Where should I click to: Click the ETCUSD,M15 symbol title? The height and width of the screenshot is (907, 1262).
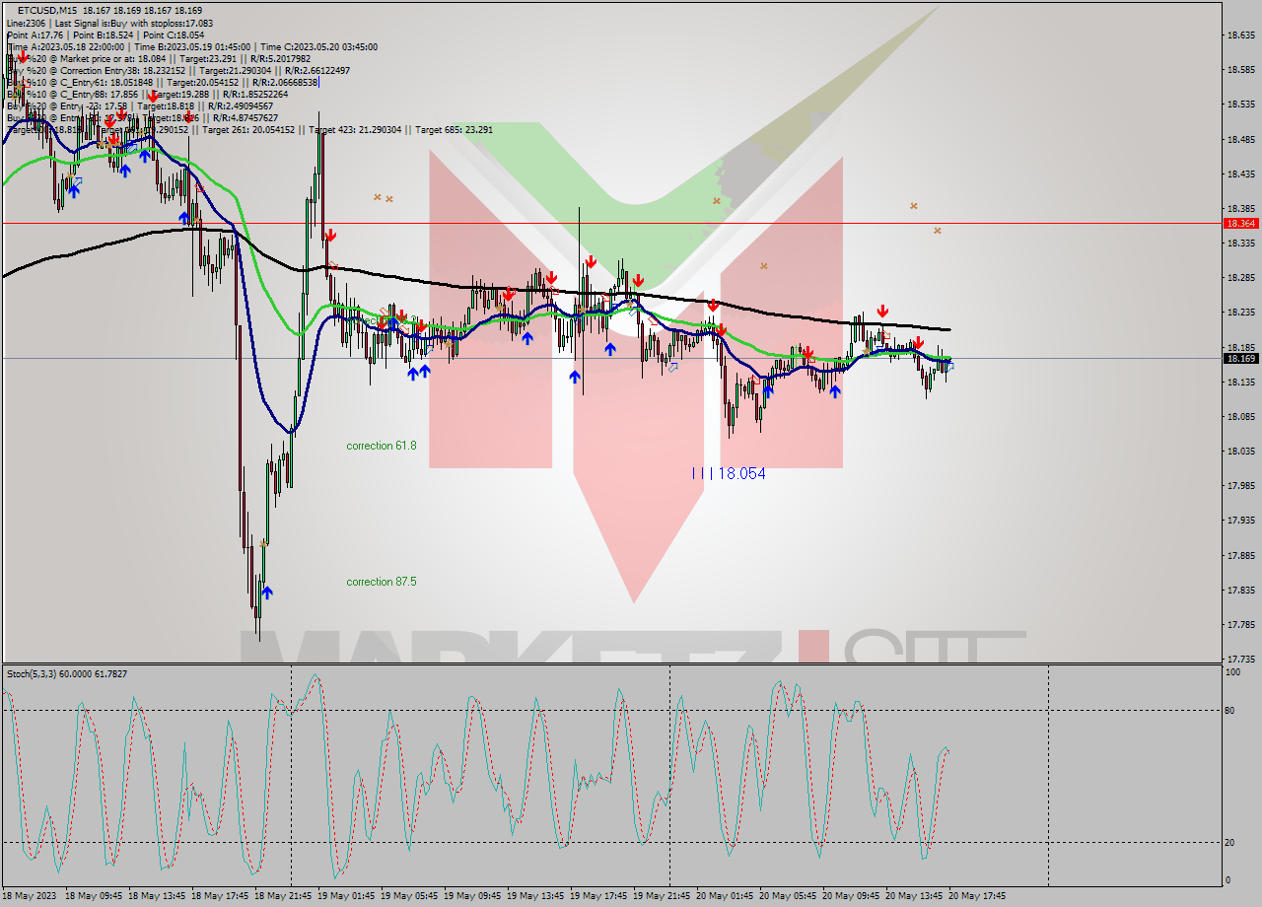(48, 10)
